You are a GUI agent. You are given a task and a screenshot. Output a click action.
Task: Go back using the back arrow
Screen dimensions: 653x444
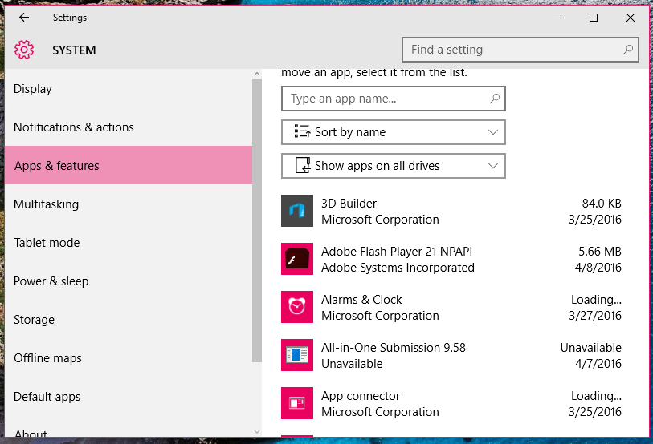pos(24,18)
